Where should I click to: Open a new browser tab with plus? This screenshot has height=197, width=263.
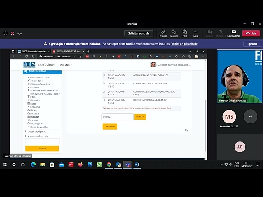coord(88,51)
